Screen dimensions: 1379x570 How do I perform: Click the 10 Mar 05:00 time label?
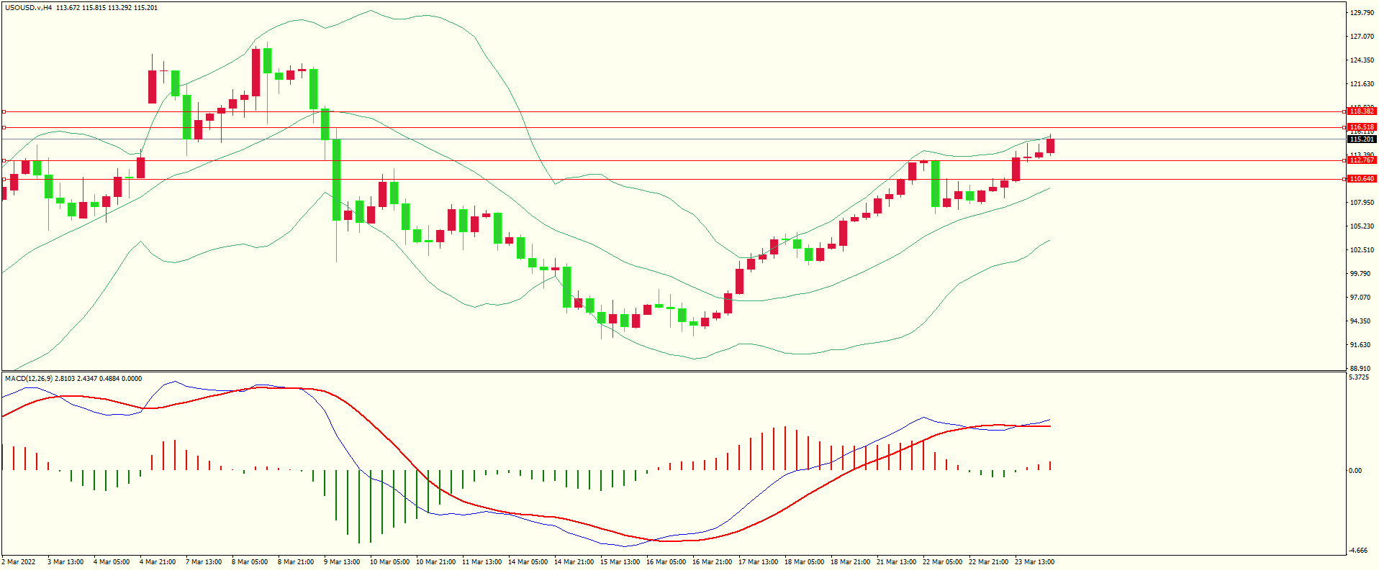click(389, 562)
